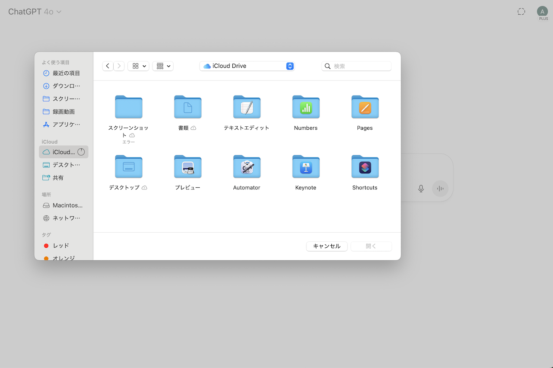
Task: Open the Numbers folder
Action: tap(306, 107)
